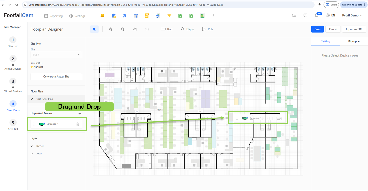368x191 pixels.
Task: Open the Reporting menu
Action: (53, 16)
